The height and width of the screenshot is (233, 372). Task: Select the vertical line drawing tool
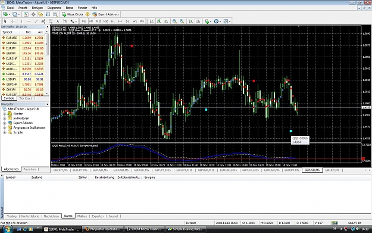(x=21, y=21)
